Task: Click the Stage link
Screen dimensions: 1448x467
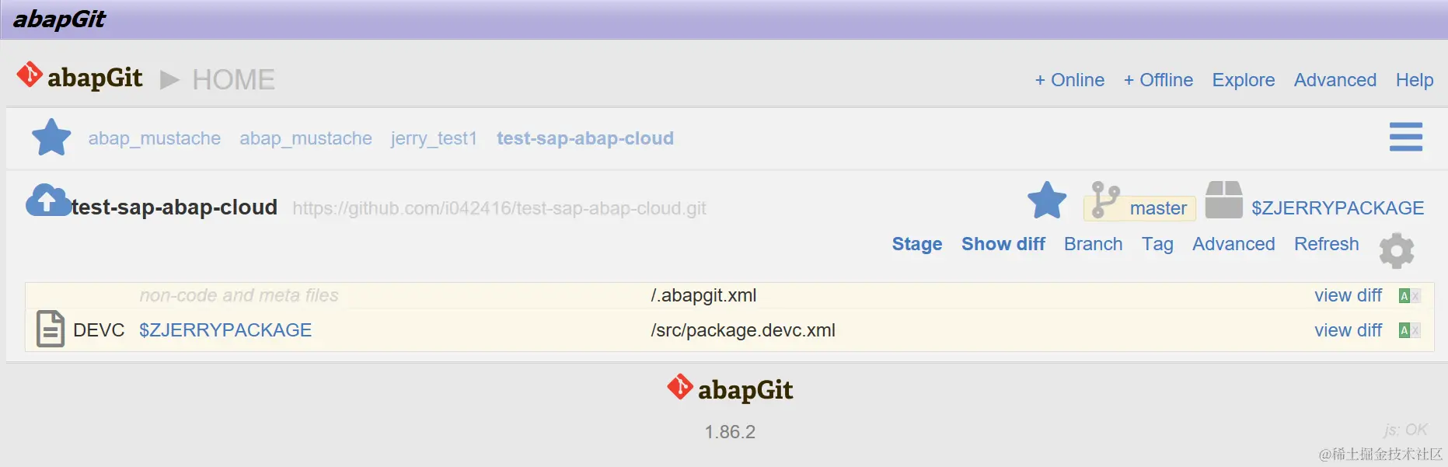Action: pos(916,244)
